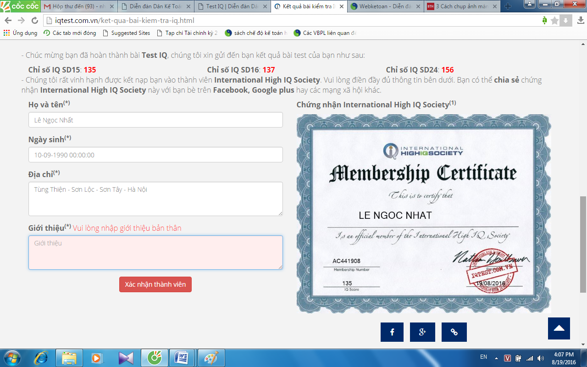
Task: Bookmark this page with the star icon
Action: click(555, 21)
